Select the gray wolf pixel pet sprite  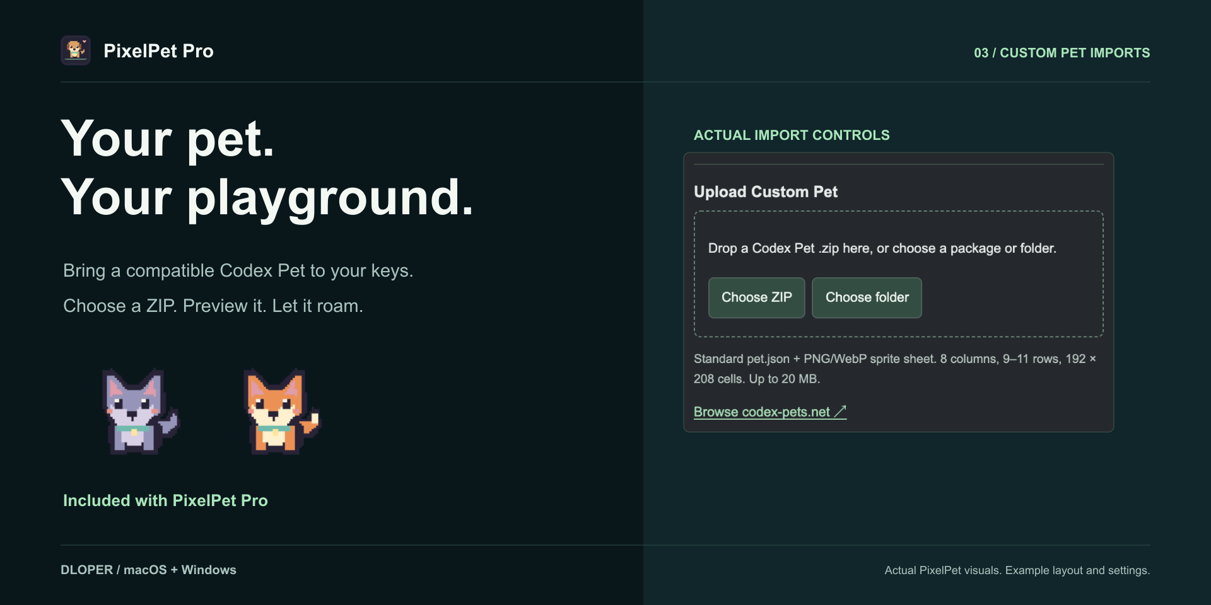point(141,412)
